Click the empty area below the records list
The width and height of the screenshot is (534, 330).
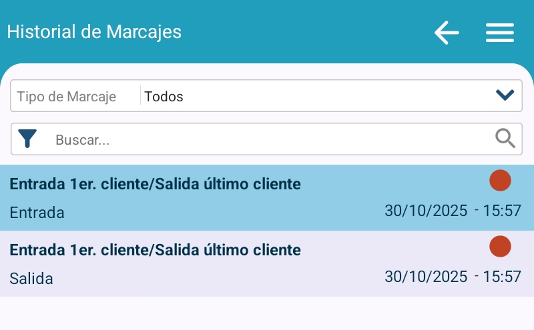click(267, 313)
